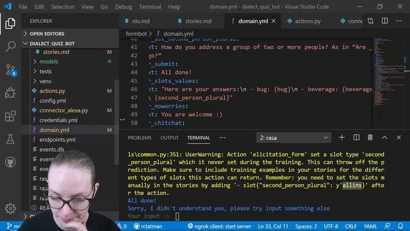Click Ln 33, Col 11 cursor position
410x231 pixels.
tap(273, 227)
